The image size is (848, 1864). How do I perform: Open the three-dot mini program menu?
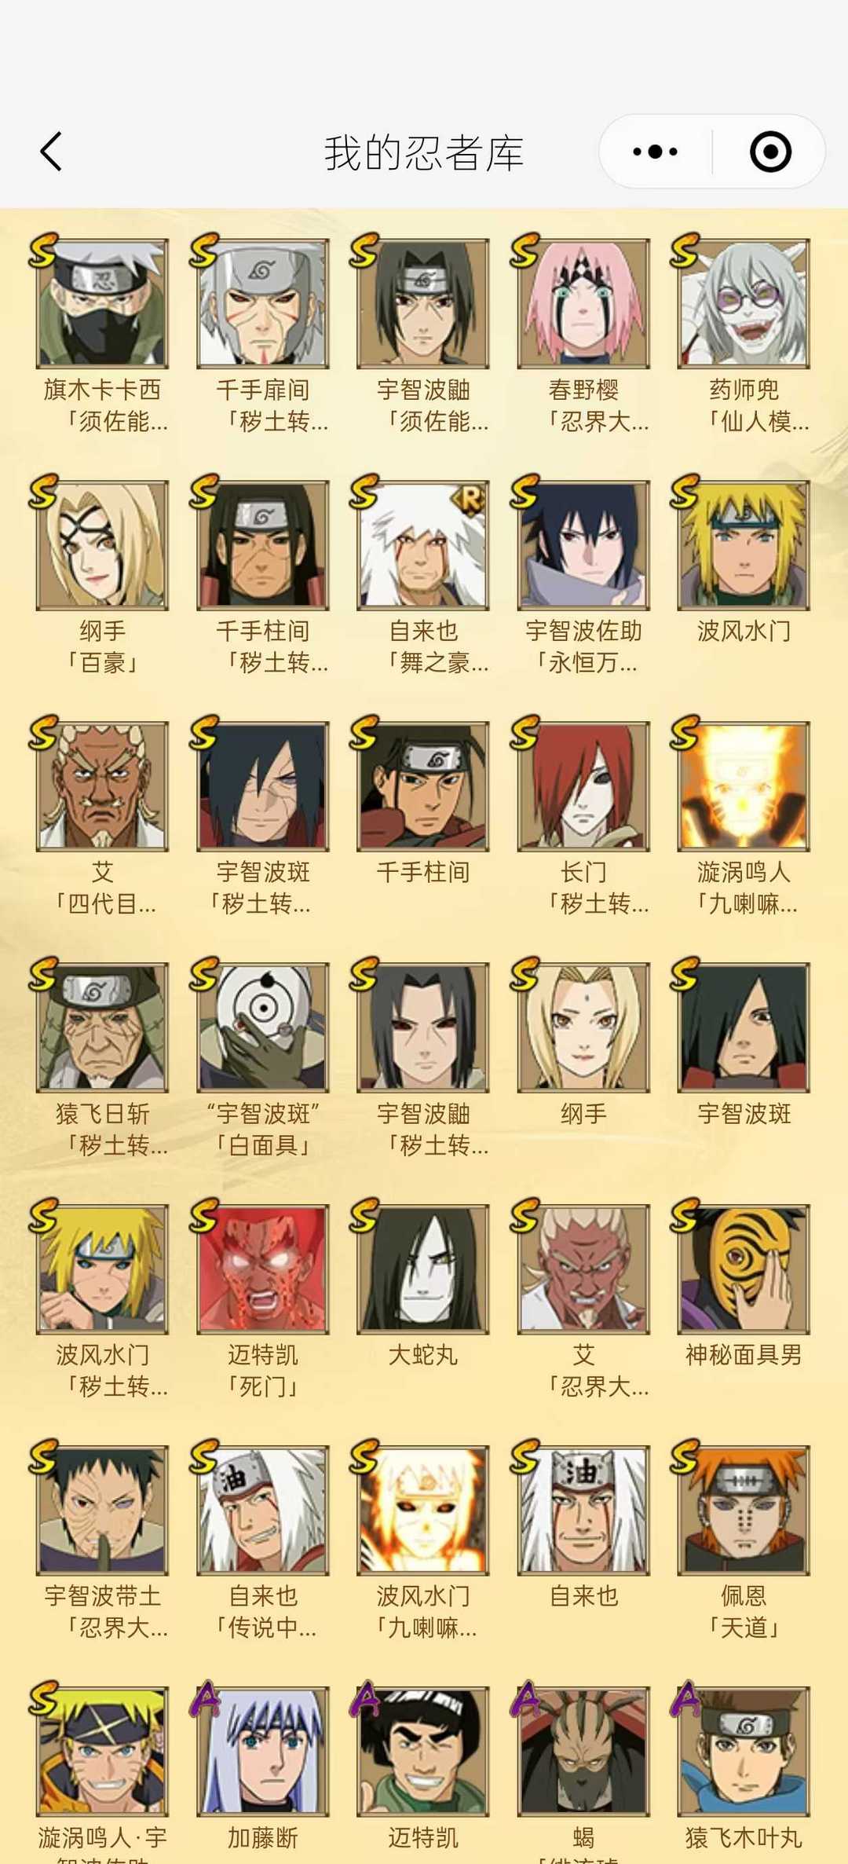point(656,152)
